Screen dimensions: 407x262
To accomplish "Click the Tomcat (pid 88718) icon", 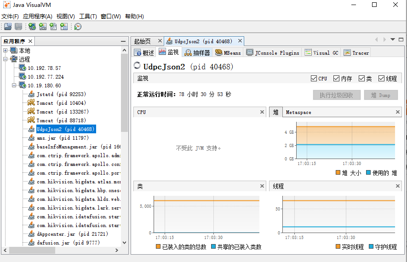I will [x=31, y=120].
